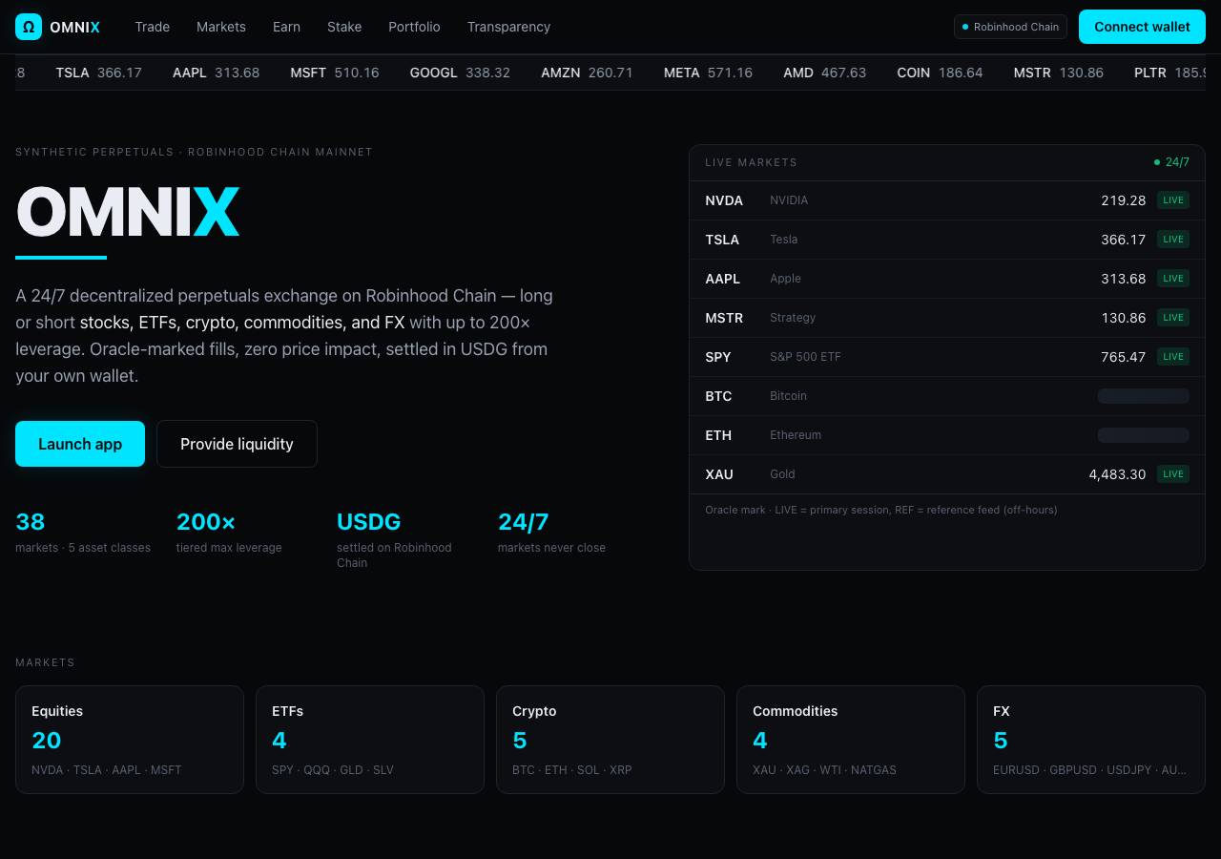Click the LIVE MARKETS panel header
Viewport: 1221px width, 859px height.
(947, 162)
